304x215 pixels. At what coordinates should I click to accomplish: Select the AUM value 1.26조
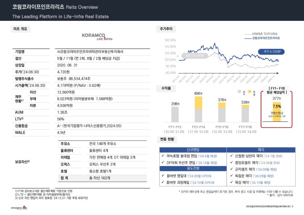[63, 112]
